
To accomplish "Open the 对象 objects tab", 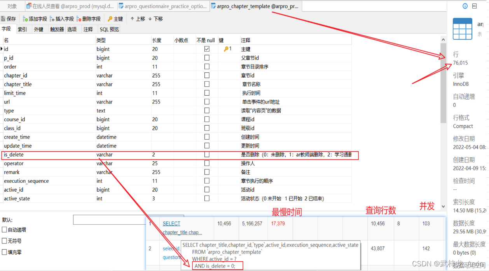I will point(12,6).
